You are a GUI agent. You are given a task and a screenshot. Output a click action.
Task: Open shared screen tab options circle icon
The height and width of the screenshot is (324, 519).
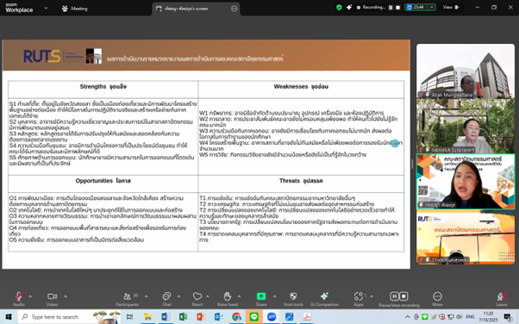(x=234, y=9)
